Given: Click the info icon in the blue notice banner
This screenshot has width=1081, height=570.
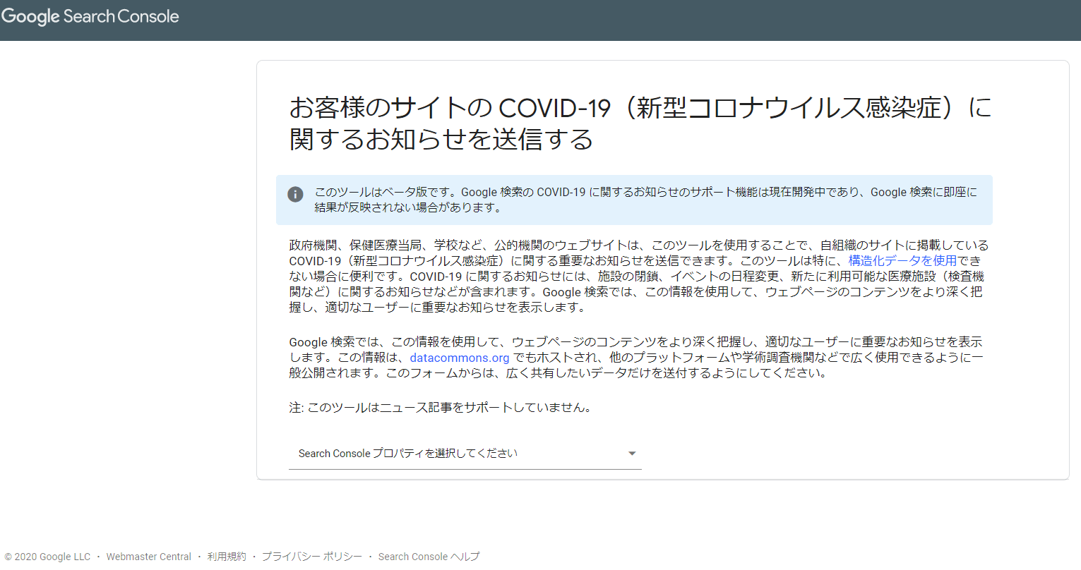Looking at the screenshot, I should pyautogui.click(x=295, y=194).
